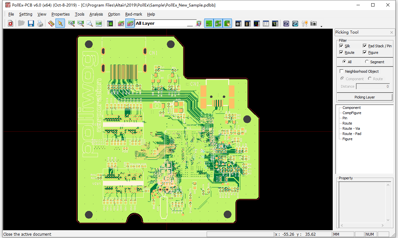Toggle the green board paint bucket icon

coord(227,23)
